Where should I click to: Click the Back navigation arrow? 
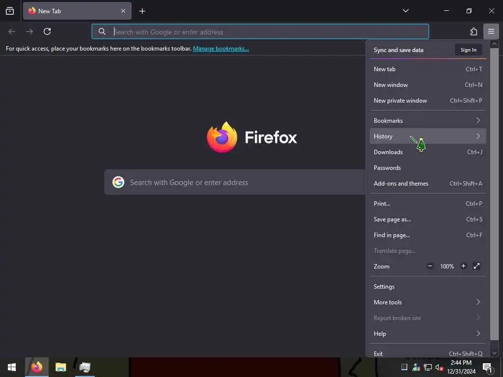(x=12, y=31)
